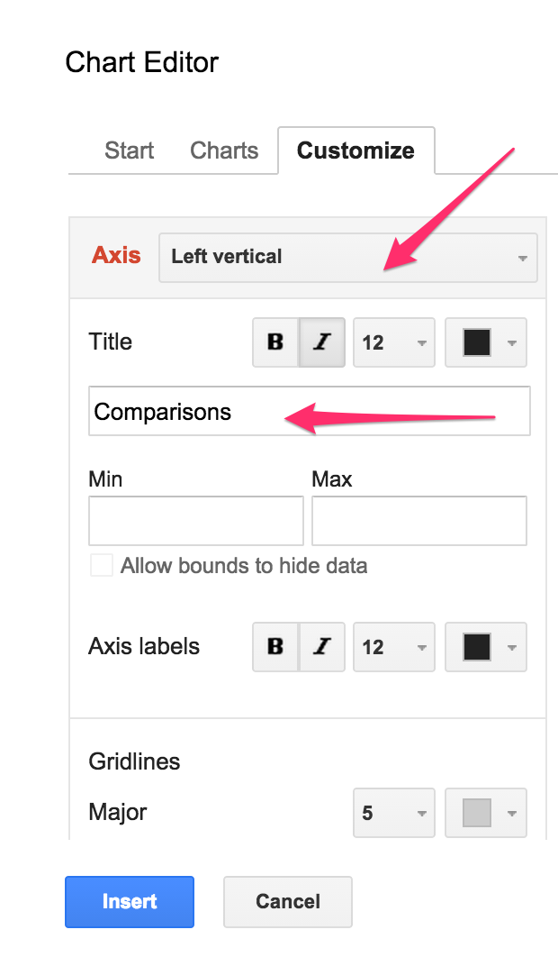Toggle bold for Axis labels
The width and height of the screenshot is (558, 957).
point(276,647)
